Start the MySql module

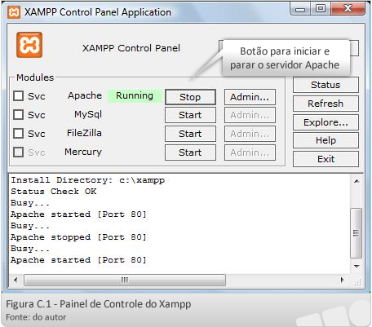tap(190, 115)
